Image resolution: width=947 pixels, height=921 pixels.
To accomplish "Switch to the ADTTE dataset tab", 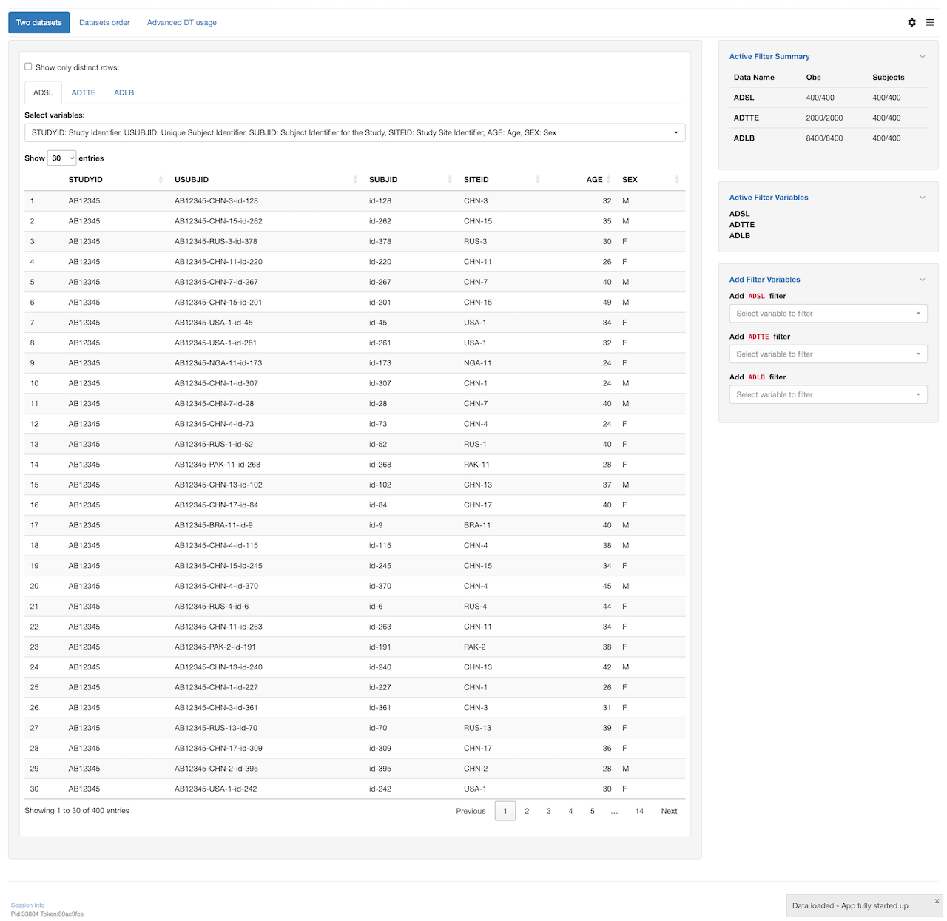I will tap(84, 93).
